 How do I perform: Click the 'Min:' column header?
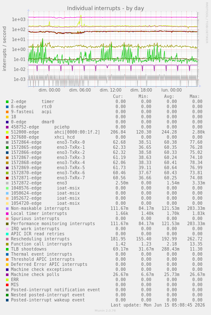[x=143, y=97]
